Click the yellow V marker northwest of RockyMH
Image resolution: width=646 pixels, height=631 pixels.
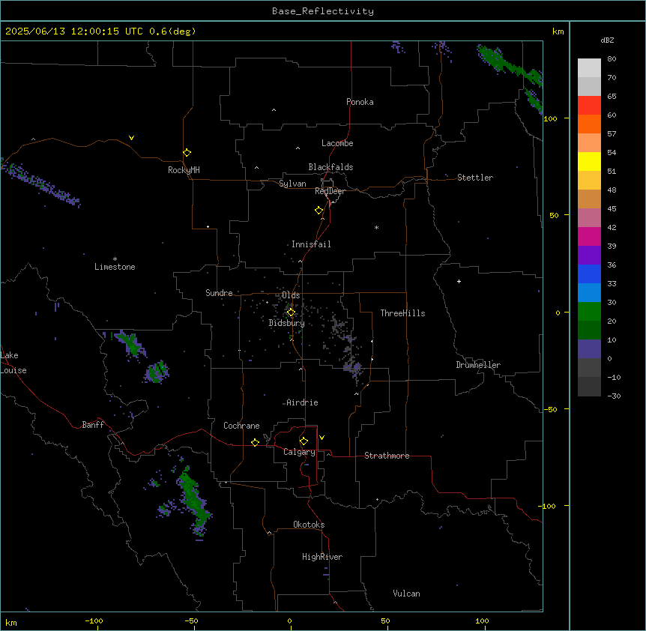pos(131,138)
